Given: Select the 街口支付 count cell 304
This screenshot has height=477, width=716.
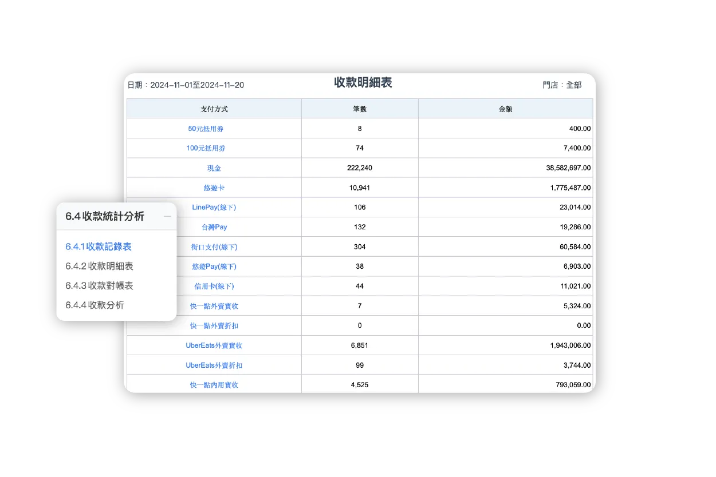Looking at the screenshot, I should click(360, 247).
